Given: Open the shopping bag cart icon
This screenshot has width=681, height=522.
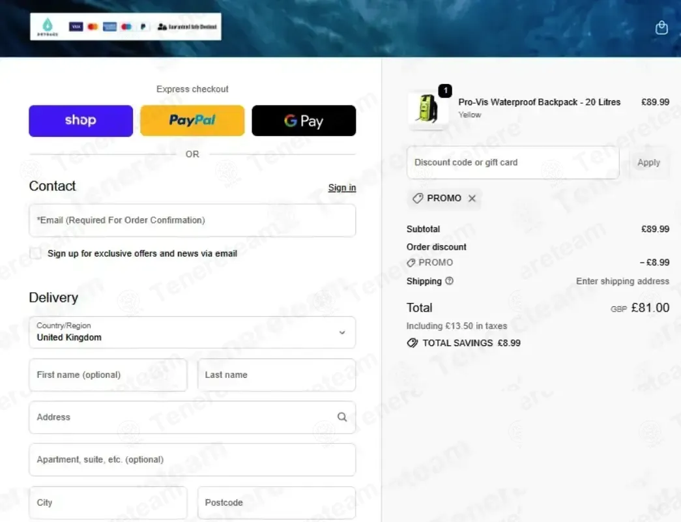Looking at the screenshot, I should click(x=661, y=27).
